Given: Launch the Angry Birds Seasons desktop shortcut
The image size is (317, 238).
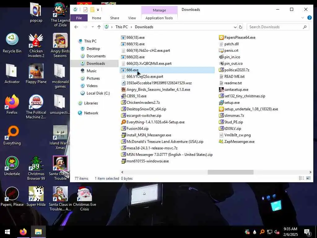Looking at the screenshot, I should pyautogui.click(x=60, y=45).
